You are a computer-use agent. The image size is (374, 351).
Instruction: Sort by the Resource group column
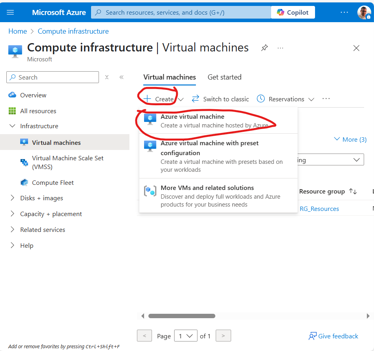click(328, 192)
